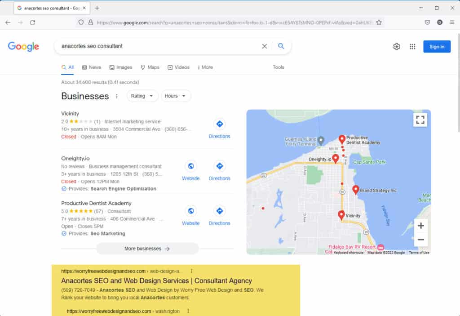Click the 'Fidalgo Bay RV Resort' map label

click(x=352, y=247)
